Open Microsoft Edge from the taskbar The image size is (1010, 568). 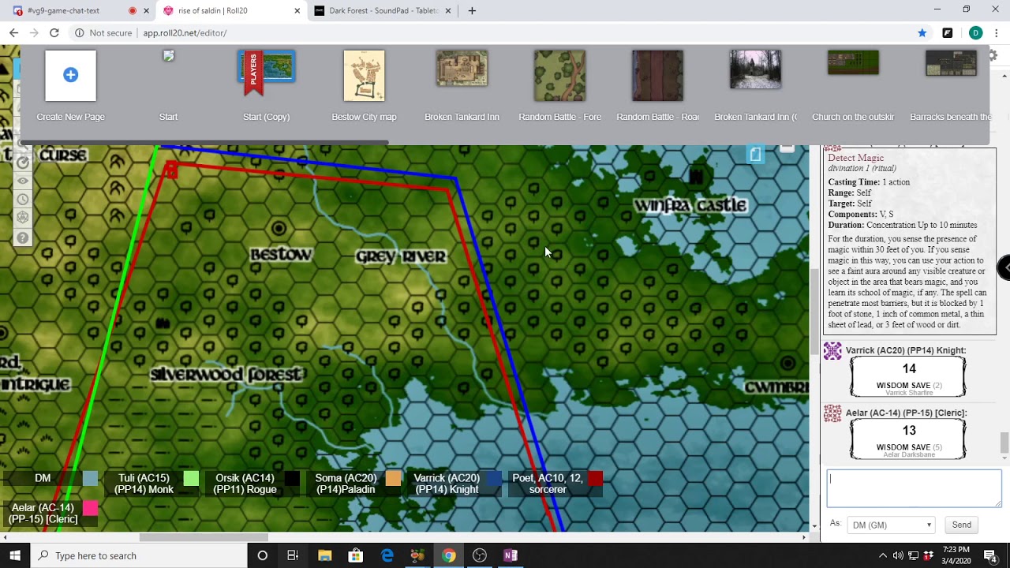(387, 555)
